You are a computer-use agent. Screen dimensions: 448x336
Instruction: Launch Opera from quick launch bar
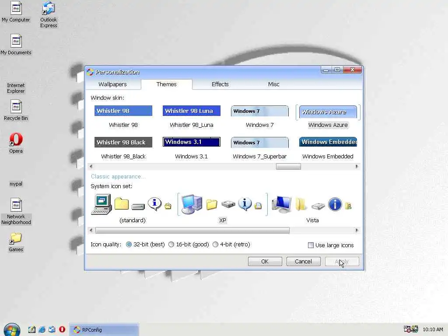click(x=62, y=329)
